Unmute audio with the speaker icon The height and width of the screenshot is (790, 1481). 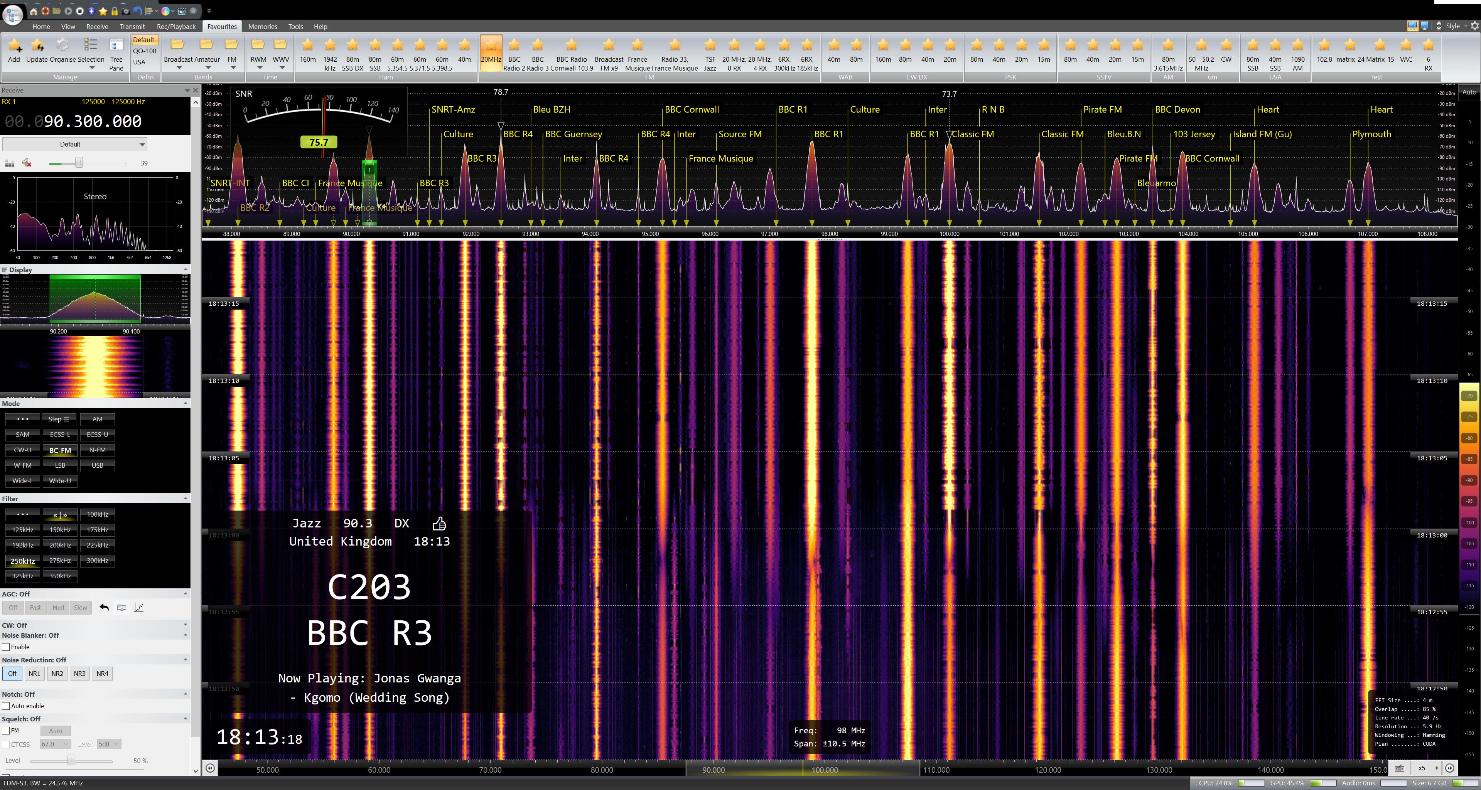tap(27, 163)
